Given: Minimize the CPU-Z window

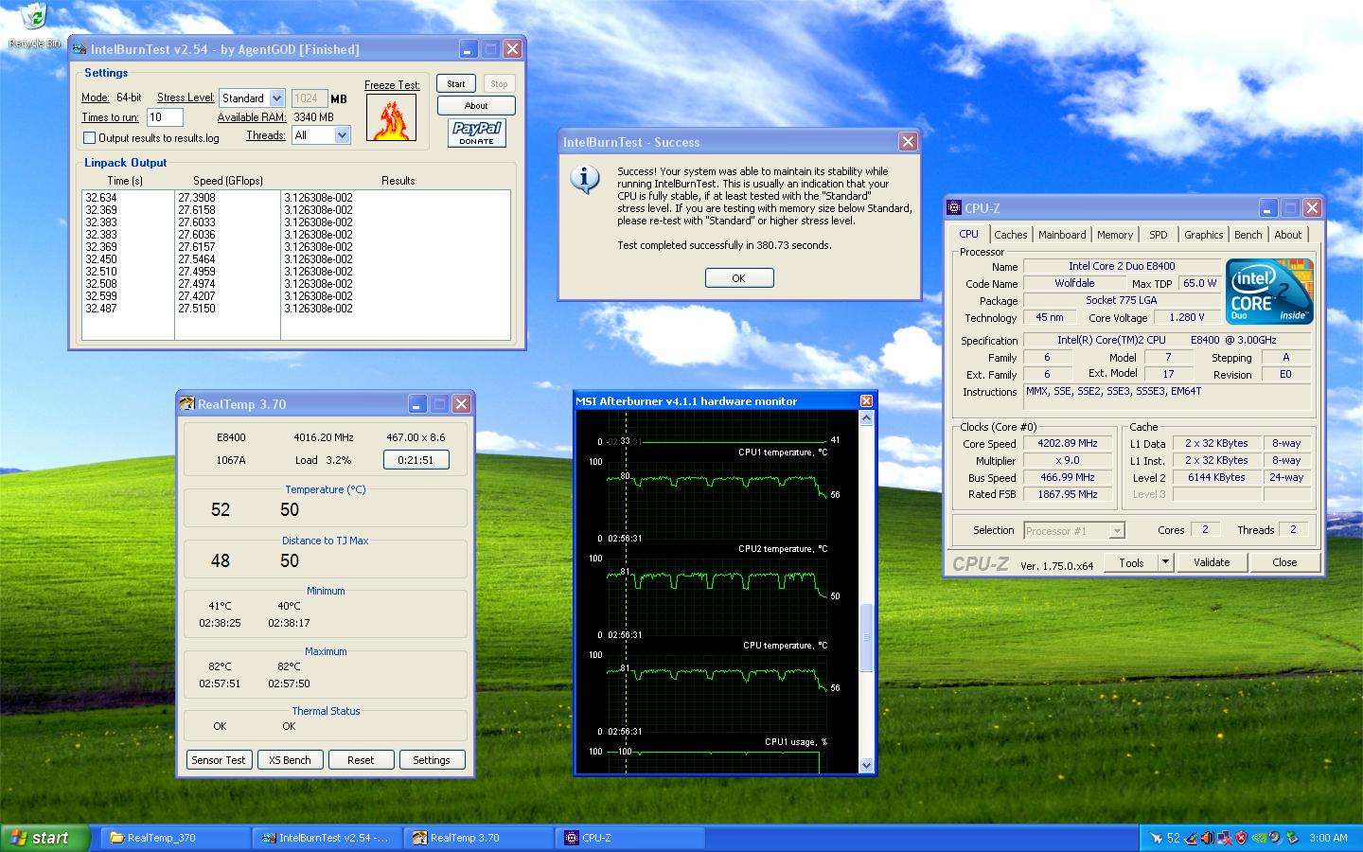Looking at the screenshot, I should pyautogui.click(x=1268, y=207).
